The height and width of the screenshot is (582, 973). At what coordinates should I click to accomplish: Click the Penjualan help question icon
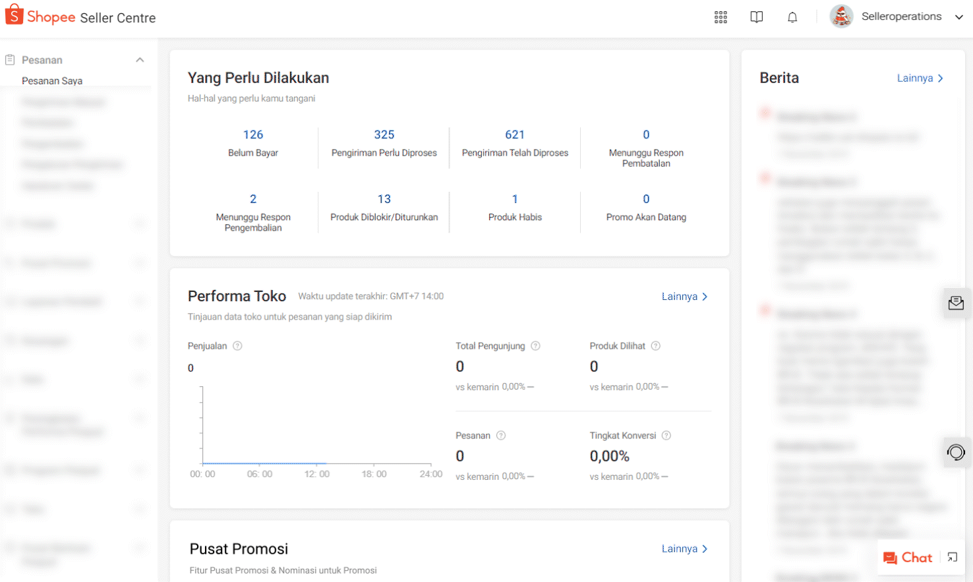(x=238, y=346)
